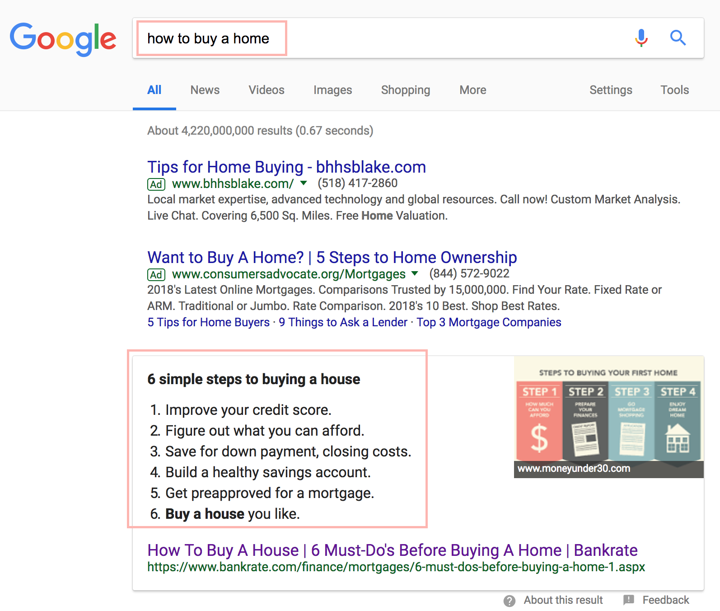The width and height of the screenshot is (720, 611).
Task: Click step 'Figure out what you can afford.'
Action: [265, 431]
